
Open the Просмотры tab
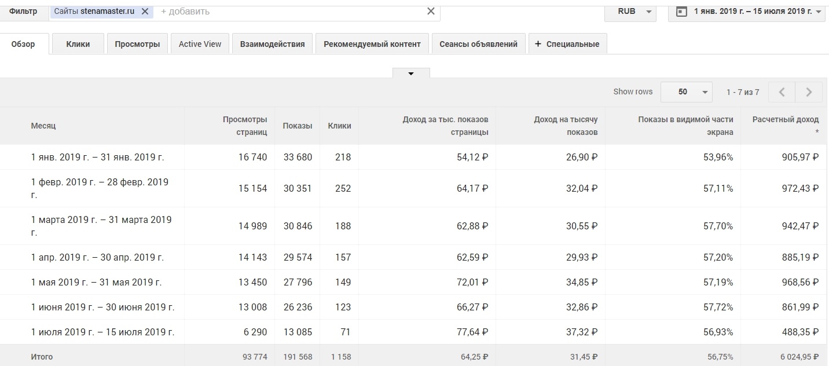pos(137,44)
